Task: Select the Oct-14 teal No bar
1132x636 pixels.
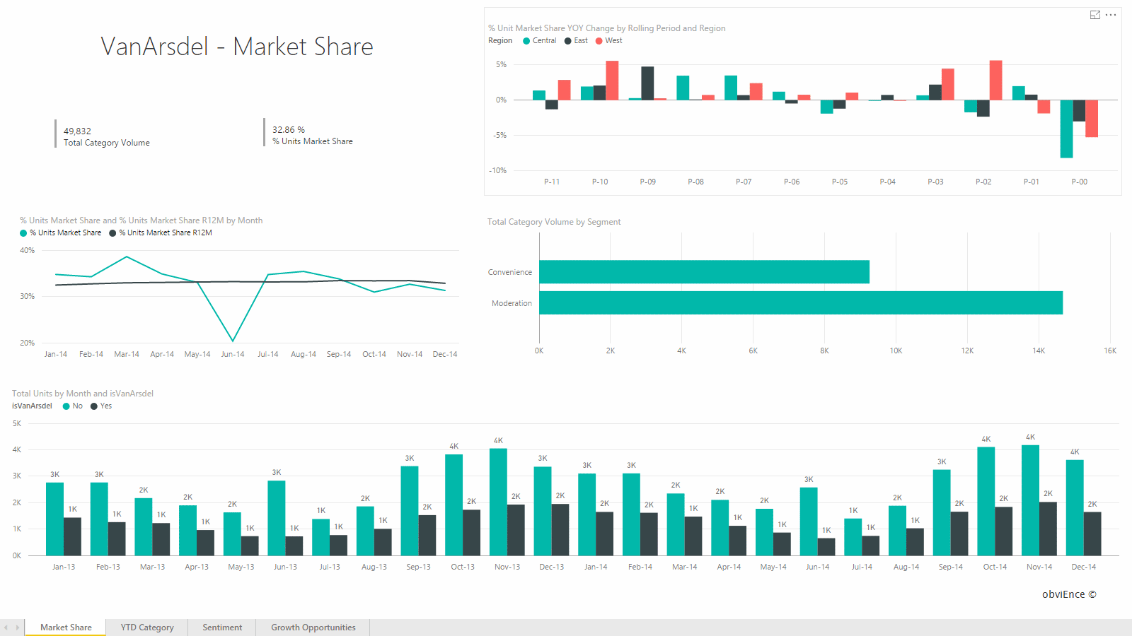Action: coord(986,501)
